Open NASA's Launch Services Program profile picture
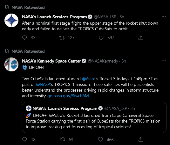Screen dimensions: 170x145 [11, 20]
